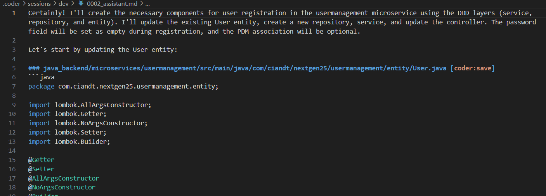Click the markdown file icon in breadcrumb

81,3
